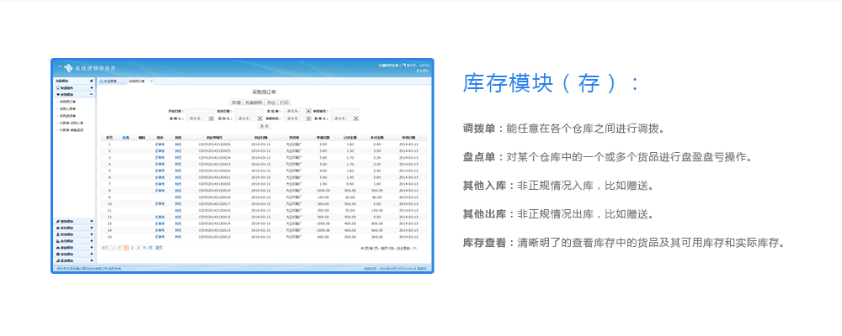Image resolution: width=842 pixels, height=336 pixels.
Task: Click 反审核 in table row 15
Action: coord(159,236)
